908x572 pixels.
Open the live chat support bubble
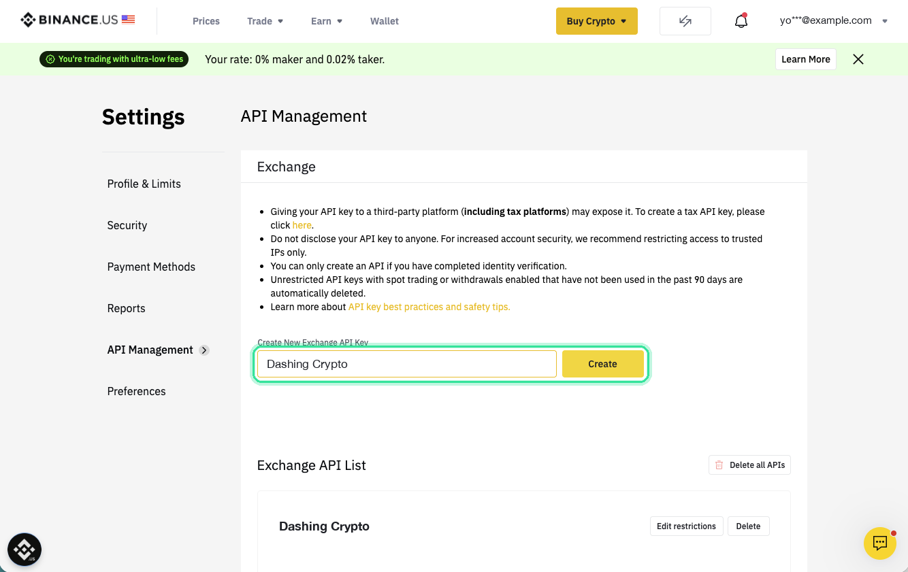click(880, 543)
